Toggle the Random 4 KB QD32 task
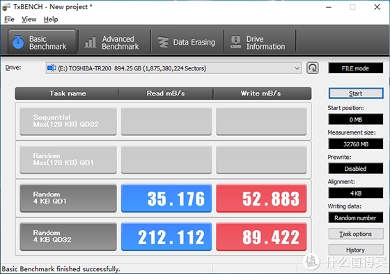 [x=68, y=236]
